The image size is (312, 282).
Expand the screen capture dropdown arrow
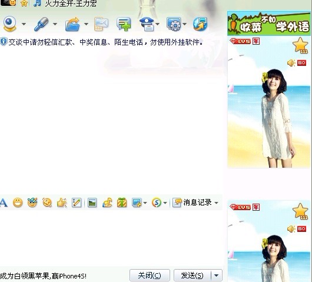[145, 203]
